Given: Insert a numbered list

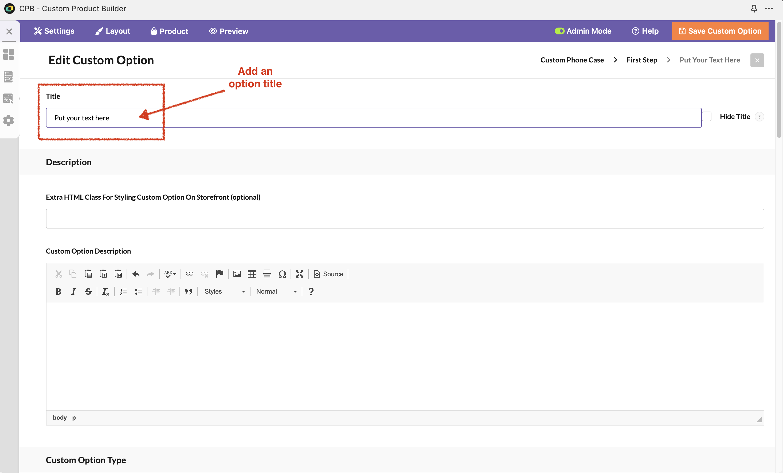Looking at the screenshot, I should [x=123, y=291].
